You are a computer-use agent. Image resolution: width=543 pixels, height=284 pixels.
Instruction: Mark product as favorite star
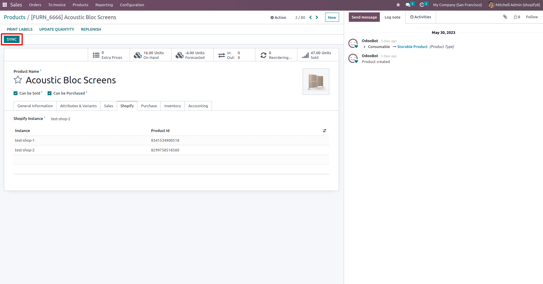(x=18, y=80)
